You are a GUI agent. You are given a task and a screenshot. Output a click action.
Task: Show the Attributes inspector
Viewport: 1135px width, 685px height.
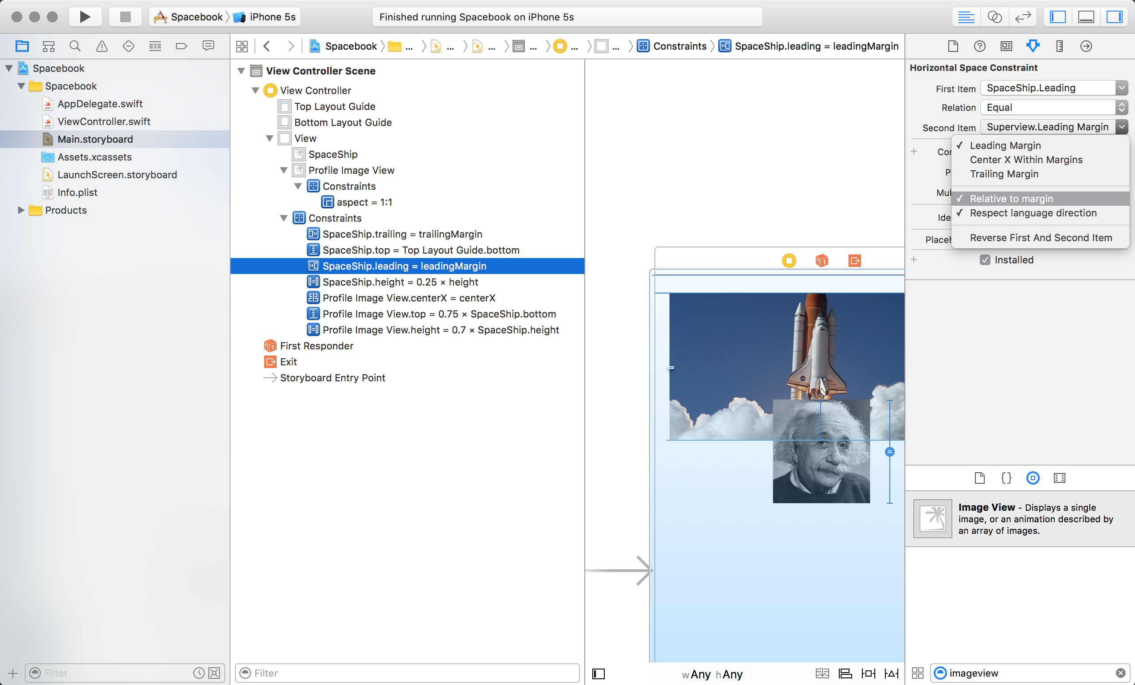click(1033, 46)
